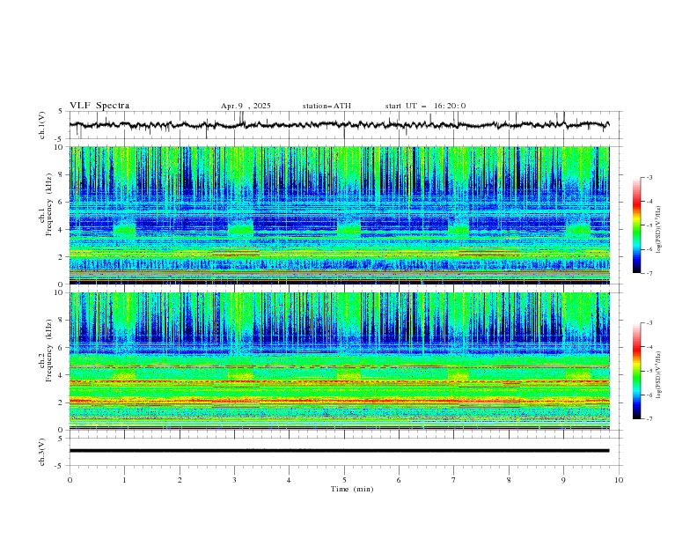Viewport: 697px width, 539px height.
Task: Click the ch.1 voltage waveform trace
Action: point(339,125)
